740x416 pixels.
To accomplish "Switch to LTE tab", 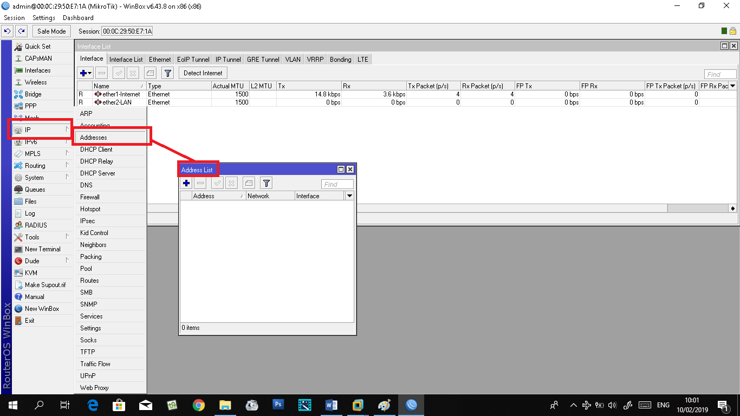I will [362, 60].
